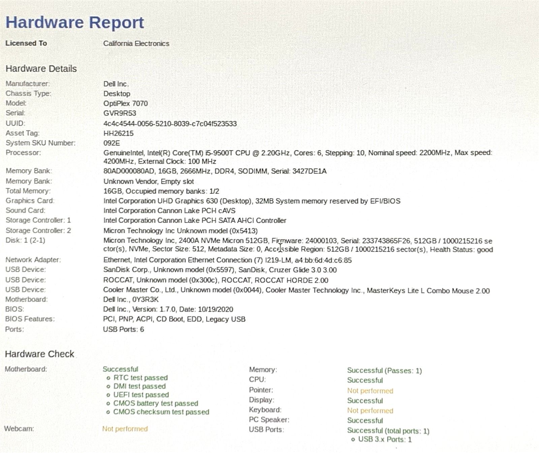Select the UHD Graphics 630 graphics card entry

click(252, 201)
